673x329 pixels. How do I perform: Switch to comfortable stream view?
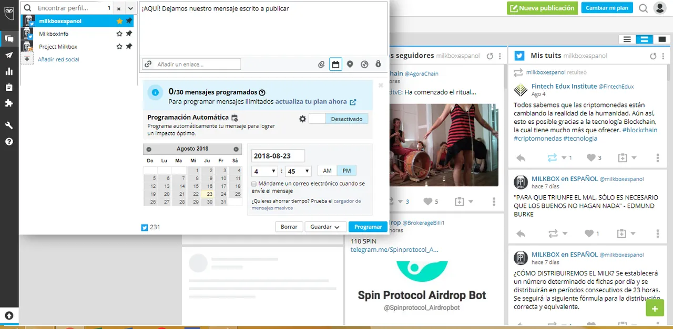click(x=661, y=39)
